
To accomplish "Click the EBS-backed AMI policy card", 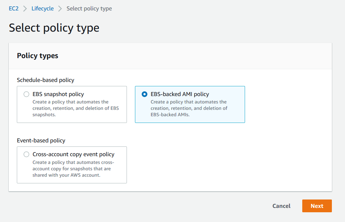I will click(x=190, y=104).
